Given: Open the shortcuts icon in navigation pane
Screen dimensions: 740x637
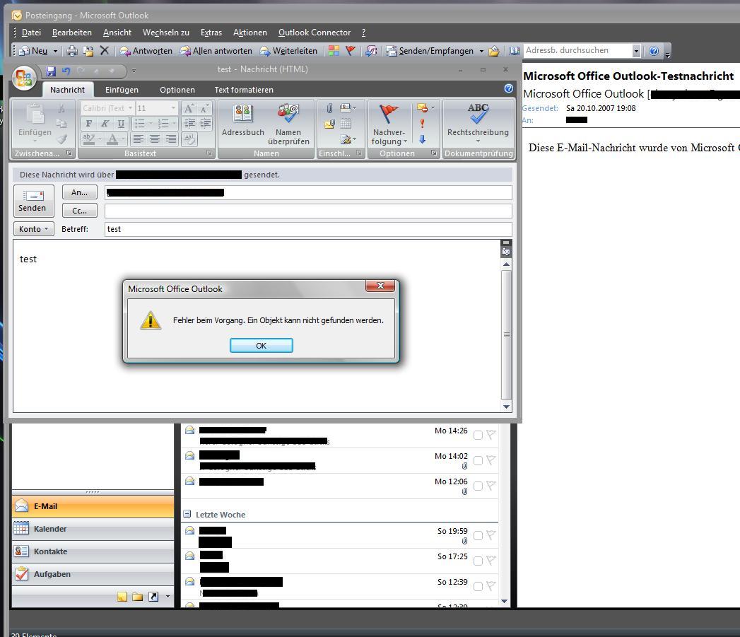Looking at the screenshot, I should coord(153,597).
